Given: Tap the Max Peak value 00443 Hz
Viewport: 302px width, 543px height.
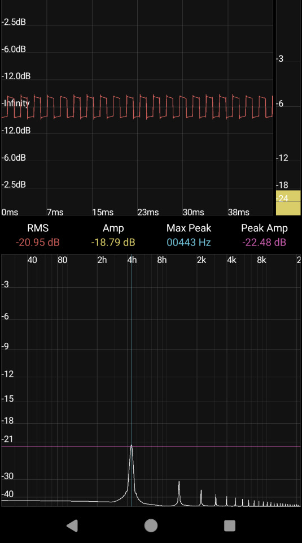Looking at the screenshot, I should tap(189, 242).
